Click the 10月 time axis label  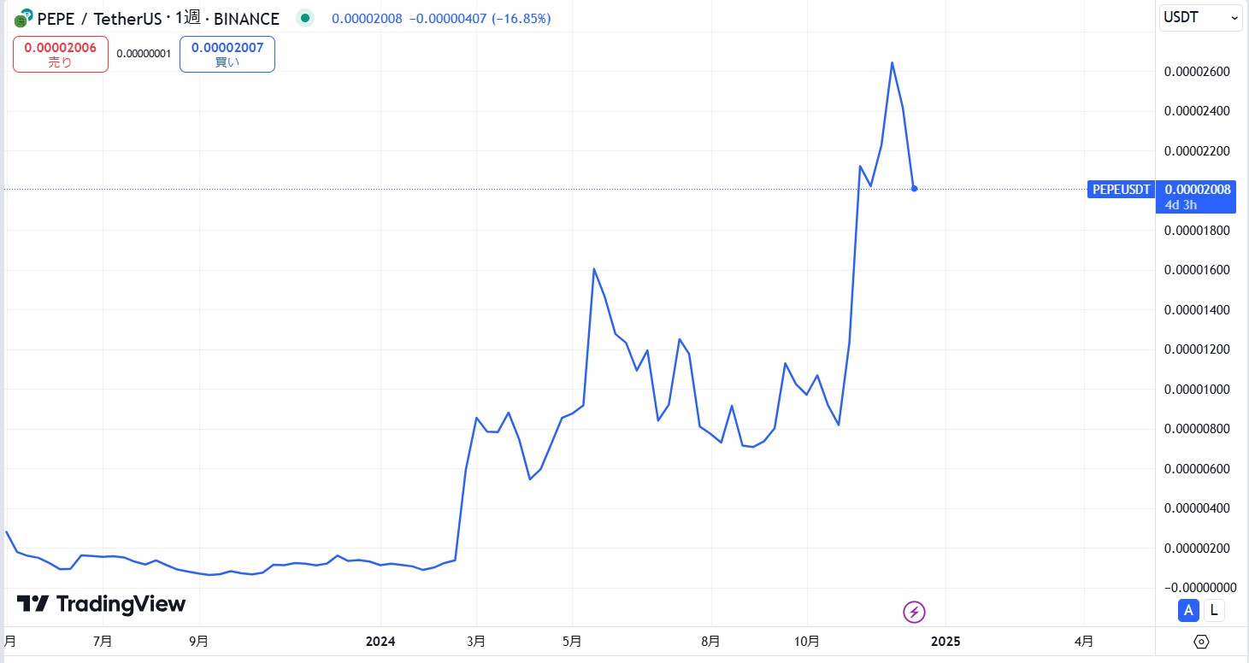pos(807,641)
